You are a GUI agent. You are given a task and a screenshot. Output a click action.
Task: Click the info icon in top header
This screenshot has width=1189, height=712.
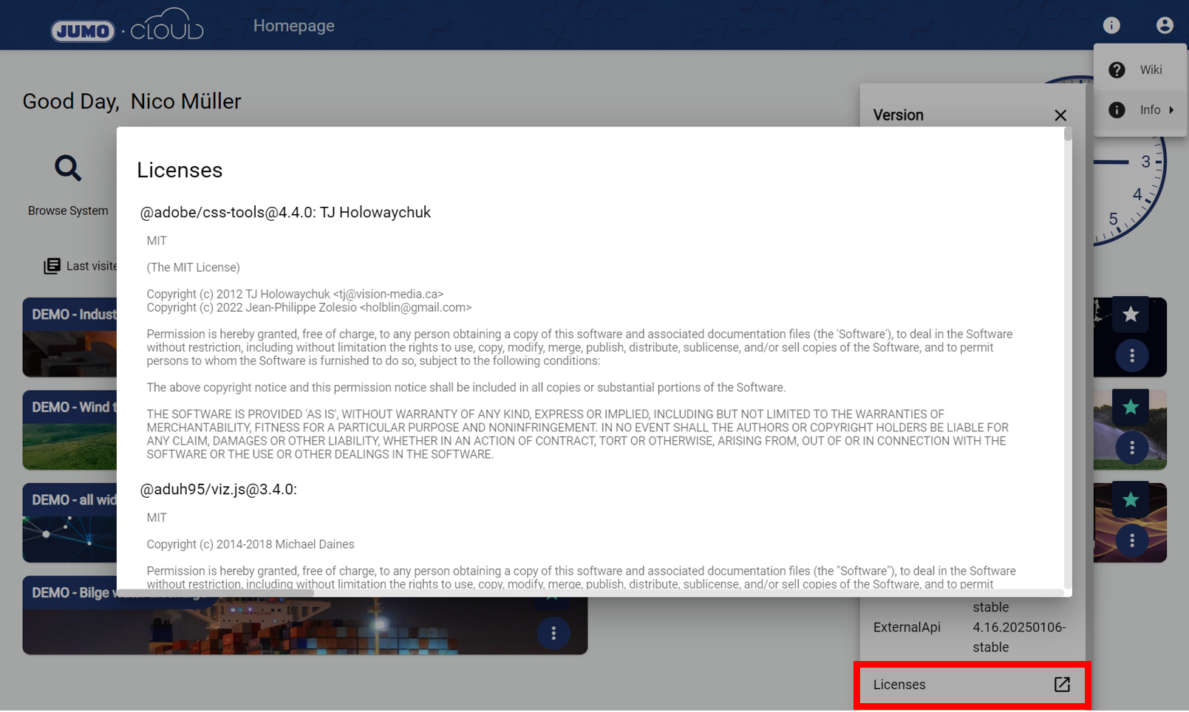click(1111, 25)
